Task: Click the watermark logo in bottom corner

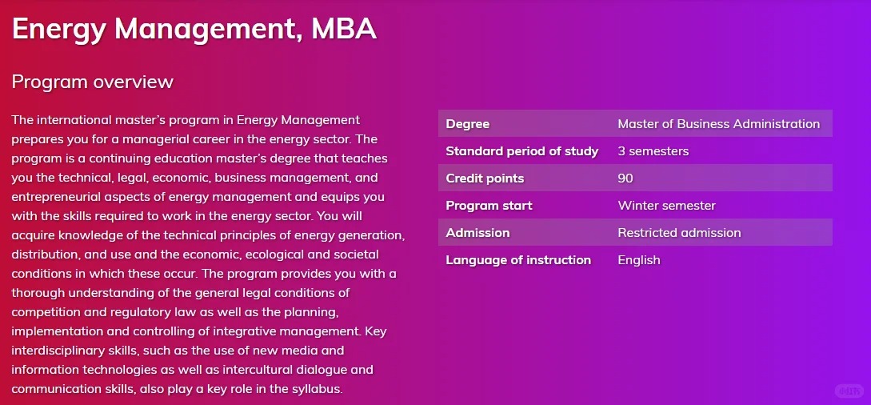Action: (x=849, y=391)
